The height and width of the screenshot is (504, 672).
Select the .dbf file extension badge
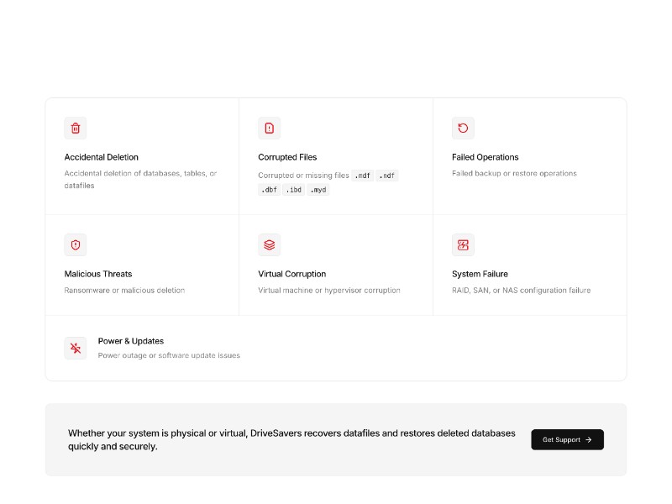(269, 190)
